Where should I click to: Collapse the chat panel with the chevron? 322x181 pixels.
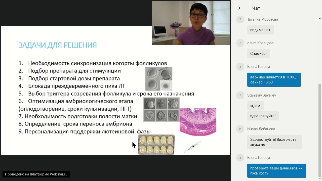pos(239,8)
